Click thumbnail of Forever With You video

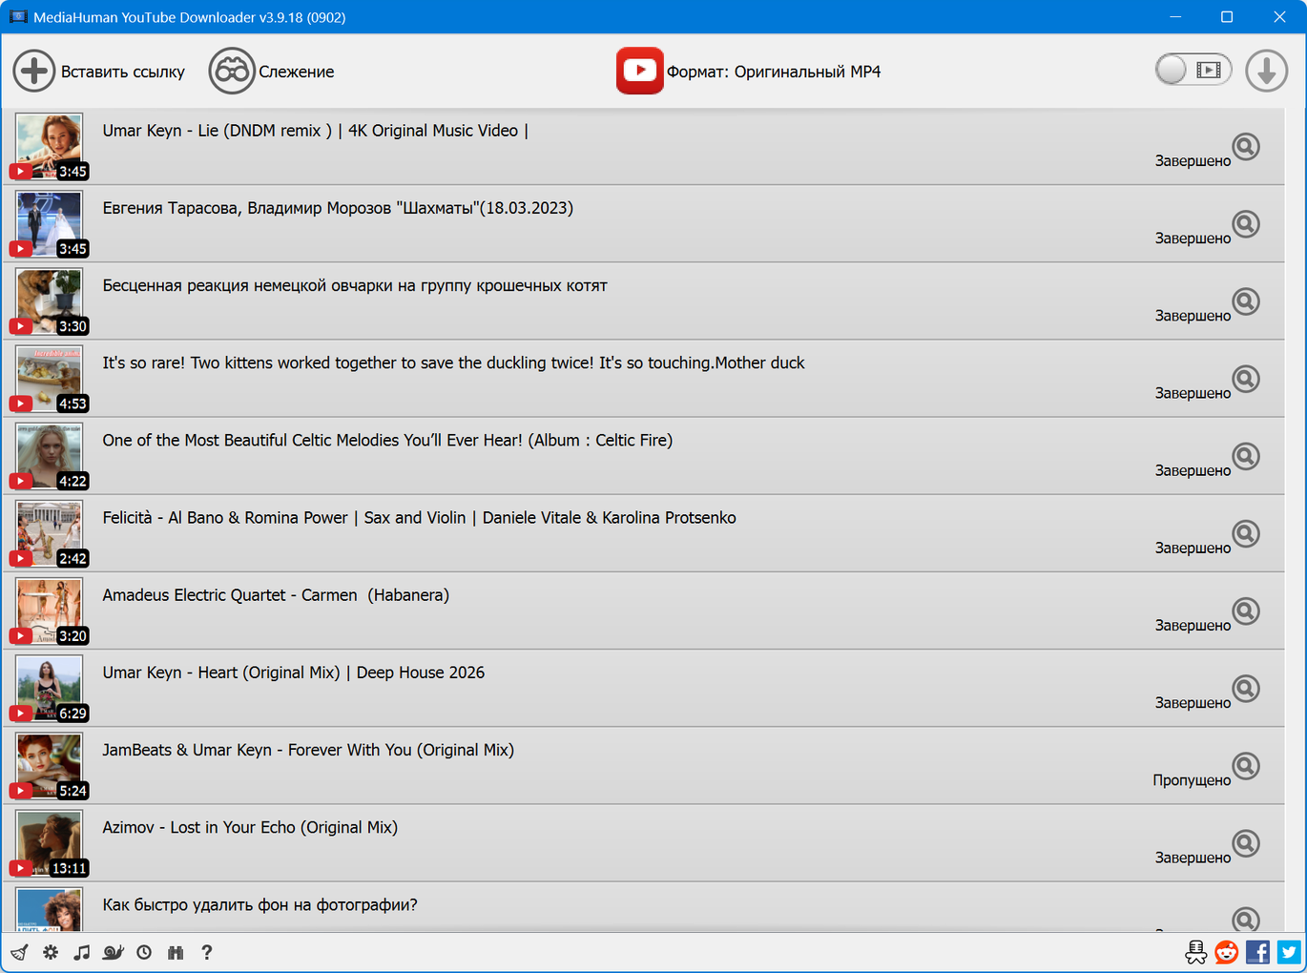(x=50, y=764)
